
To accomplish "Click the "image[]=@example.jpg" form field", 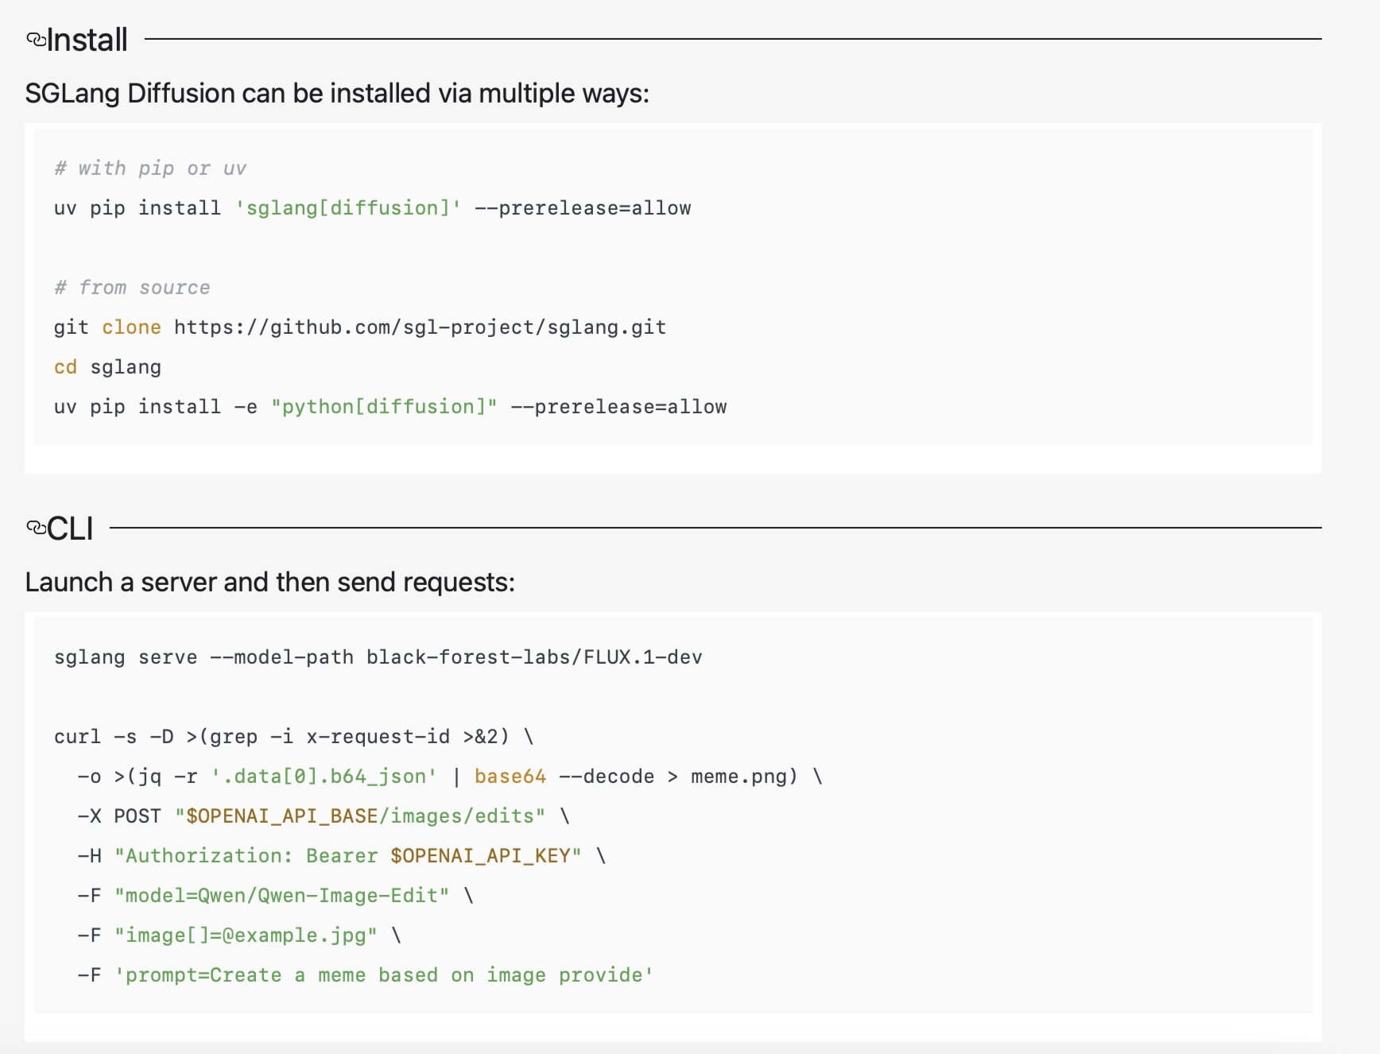I will click(x=246, y=936).
